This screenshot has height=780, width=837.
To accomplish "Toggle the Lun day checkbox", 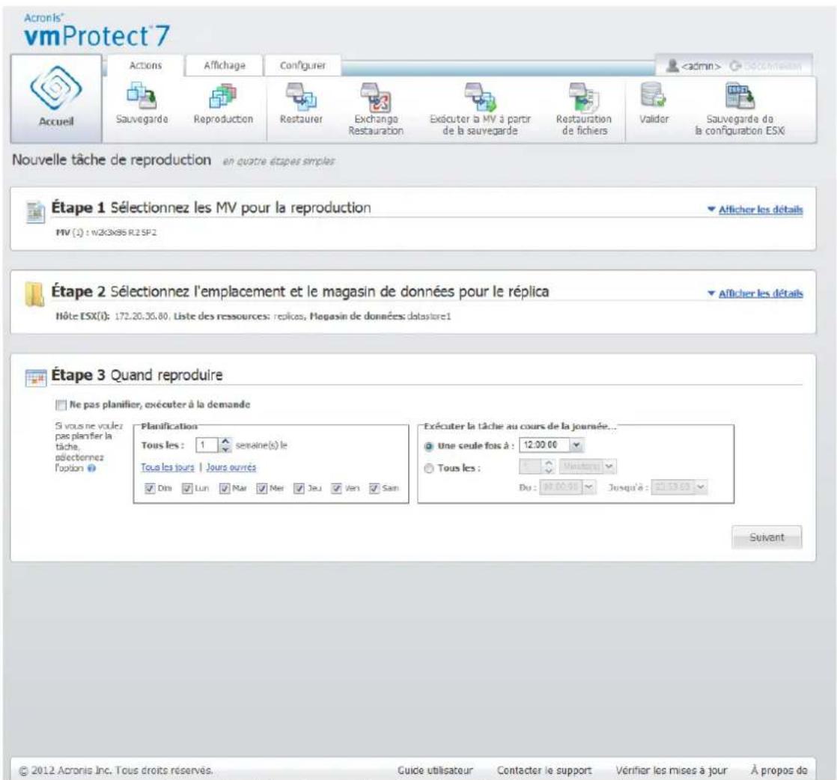I will [187, 488].
